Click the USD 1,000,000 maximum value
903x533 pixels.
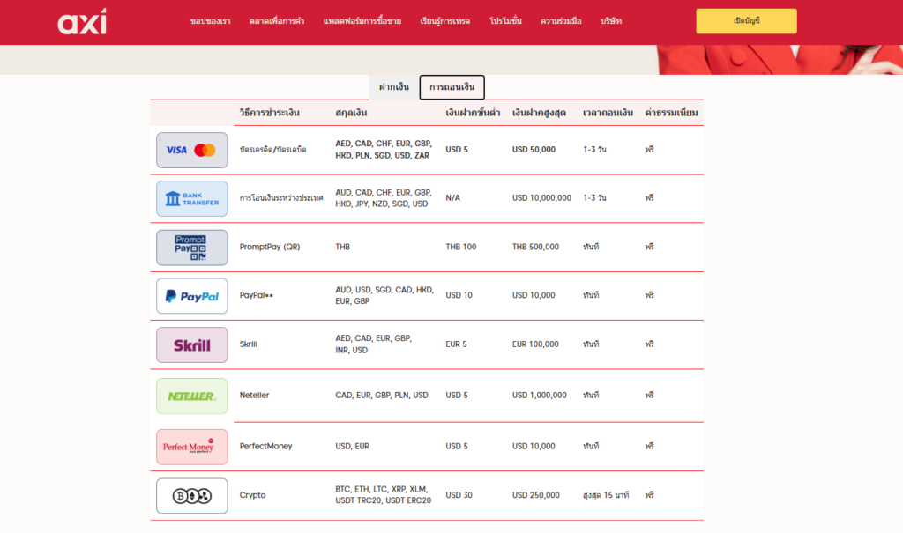tap(540, 396)
